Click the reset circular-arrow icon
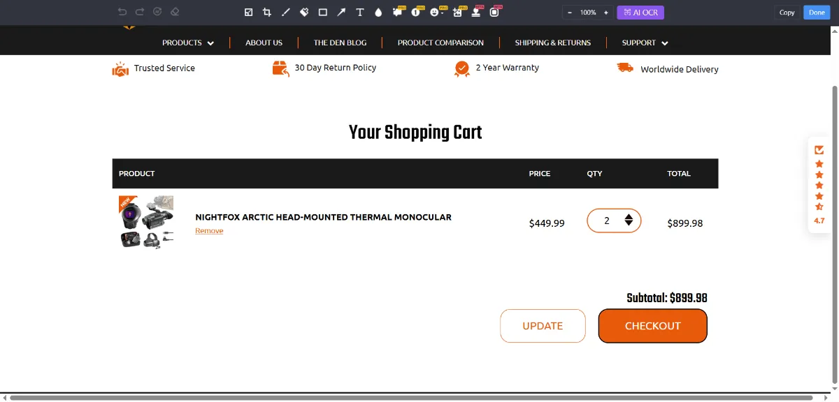The height and width of the screenshot is (402, 839). [x=157, y=12]
